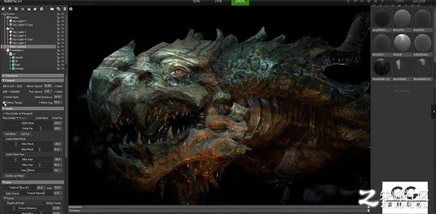Collapse the Limits section

tap(33, 109)
